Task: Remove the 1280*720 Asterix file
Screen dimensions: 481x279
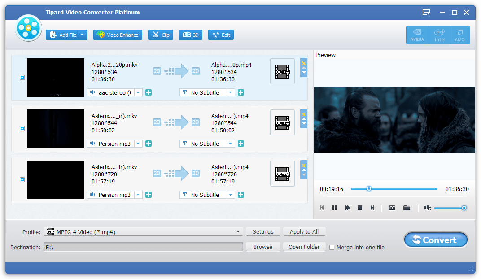Action: 304,166
